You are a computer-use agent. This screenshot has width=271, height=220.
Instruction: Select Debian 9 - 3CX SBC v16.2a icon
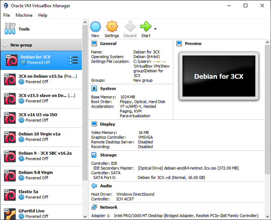[10, 156]
